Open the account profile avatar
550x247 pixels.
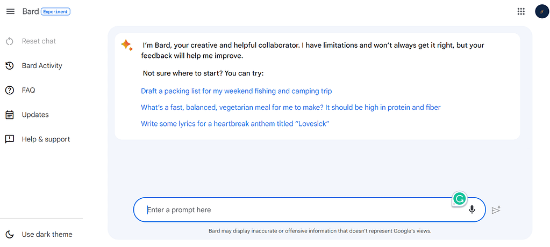pos(541,12)
